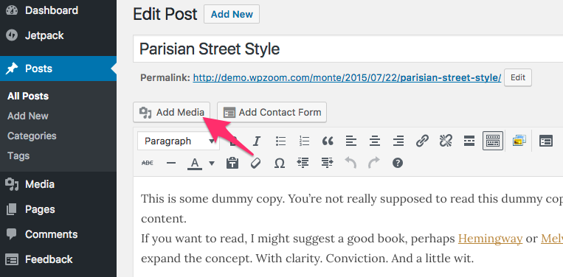
Task: Open All Posts submenu item
Action: (28, 96)
